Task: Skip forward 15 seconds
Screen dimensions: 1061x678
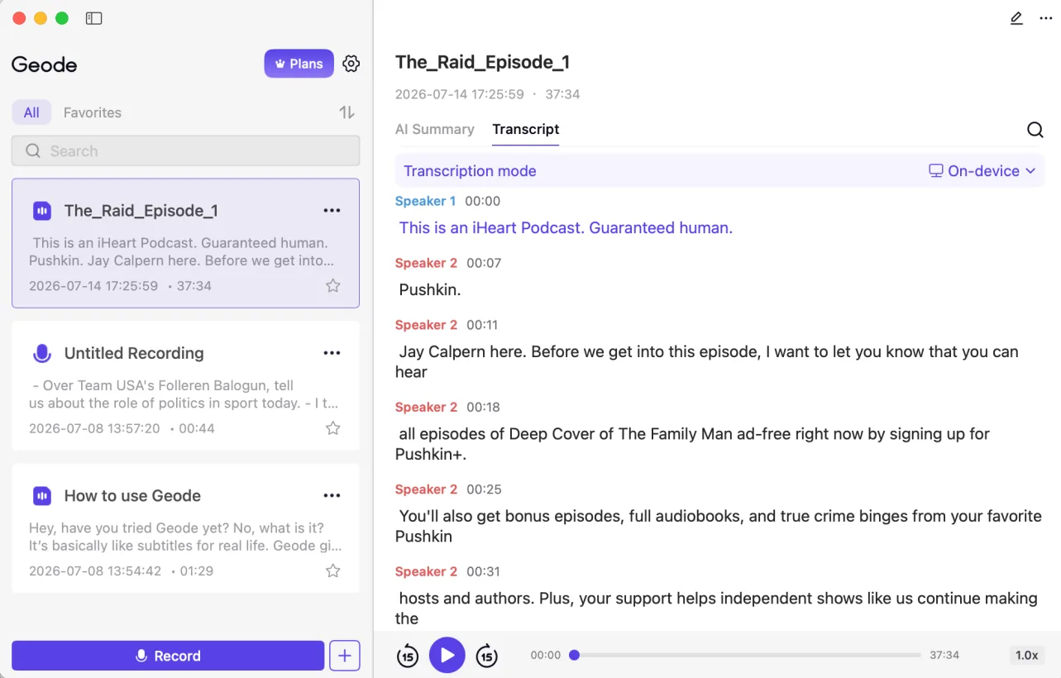Action: tap(487, 656)
